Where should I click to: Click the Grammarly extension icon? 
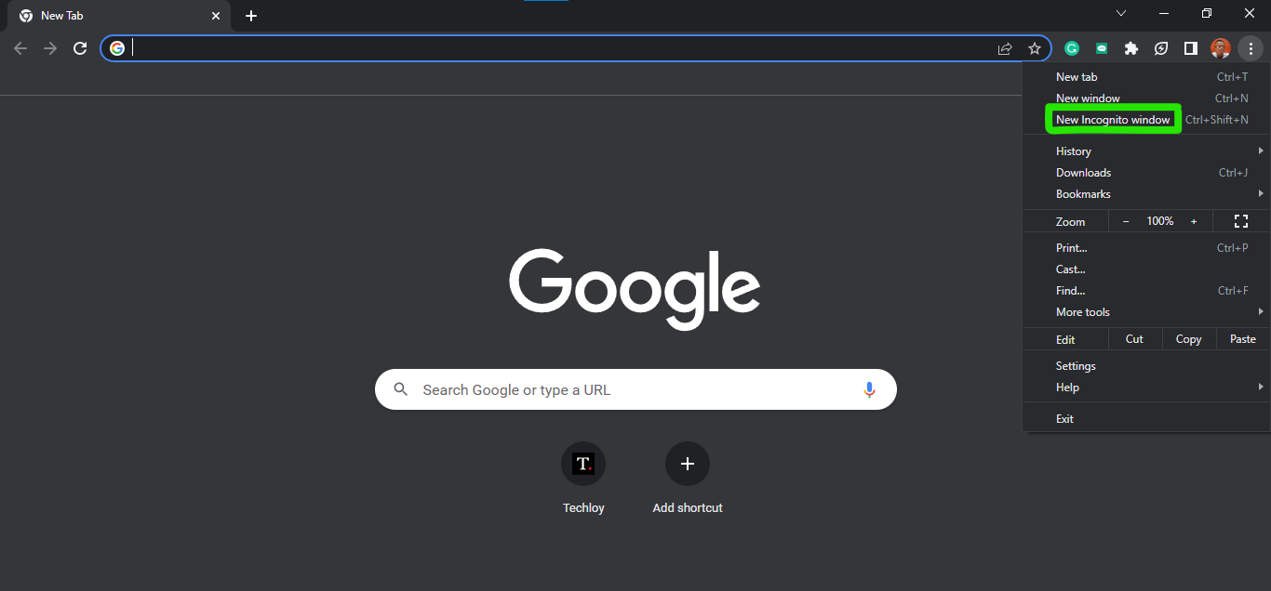(x=1072, y=48)
